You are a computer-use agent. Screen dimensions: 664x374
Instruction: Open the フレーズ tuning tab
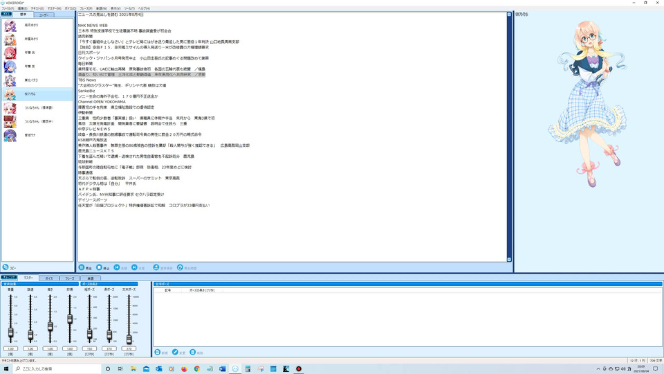coord(69,278)
